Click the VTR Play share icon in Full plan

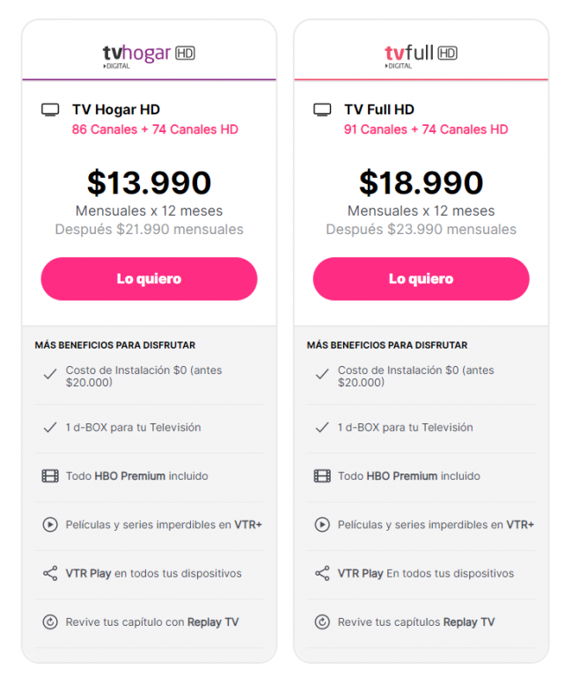(322, 573)
